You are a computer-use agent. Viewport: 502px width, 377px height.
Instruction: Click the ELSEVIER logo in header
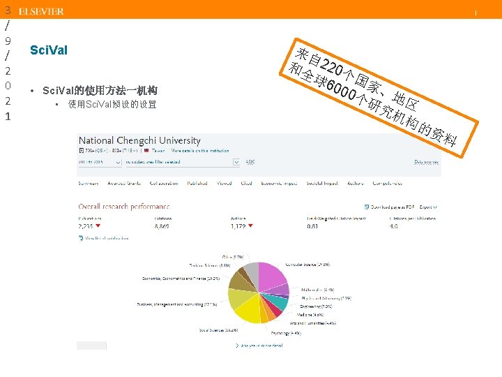(x=41, y=12)
